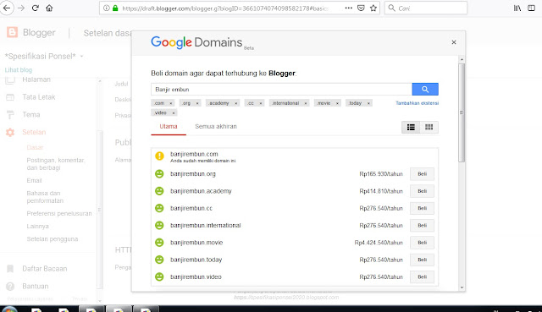Remove the .academy extension chip

(x=235, y=103)
